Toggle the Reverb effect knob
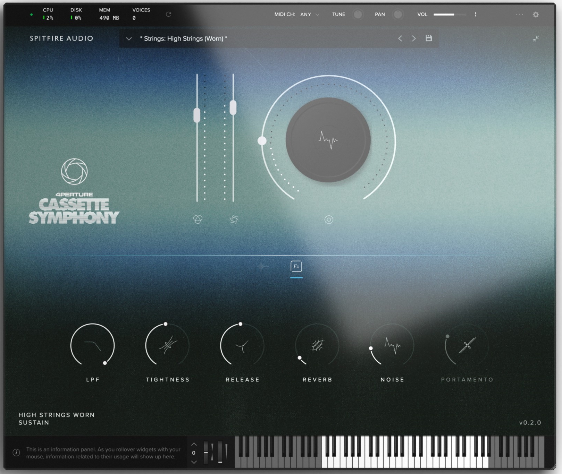562x474 pixels. (x=317, y=345)
